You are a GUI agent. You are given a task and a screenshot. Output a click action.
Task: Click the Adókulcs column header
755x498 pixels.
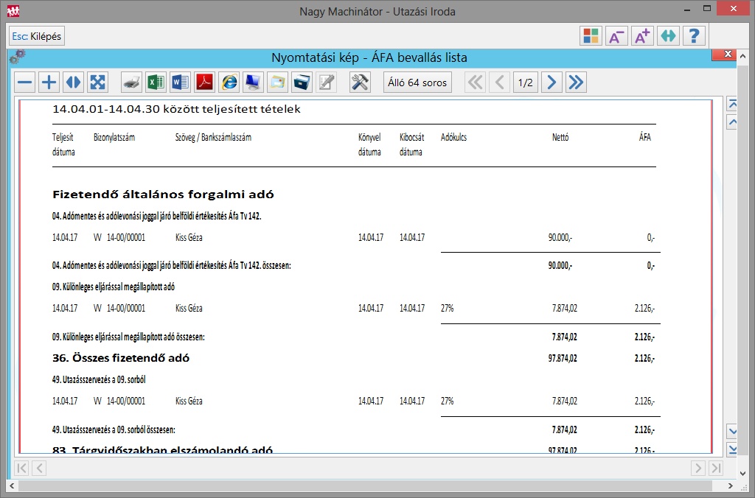[453, 138]
